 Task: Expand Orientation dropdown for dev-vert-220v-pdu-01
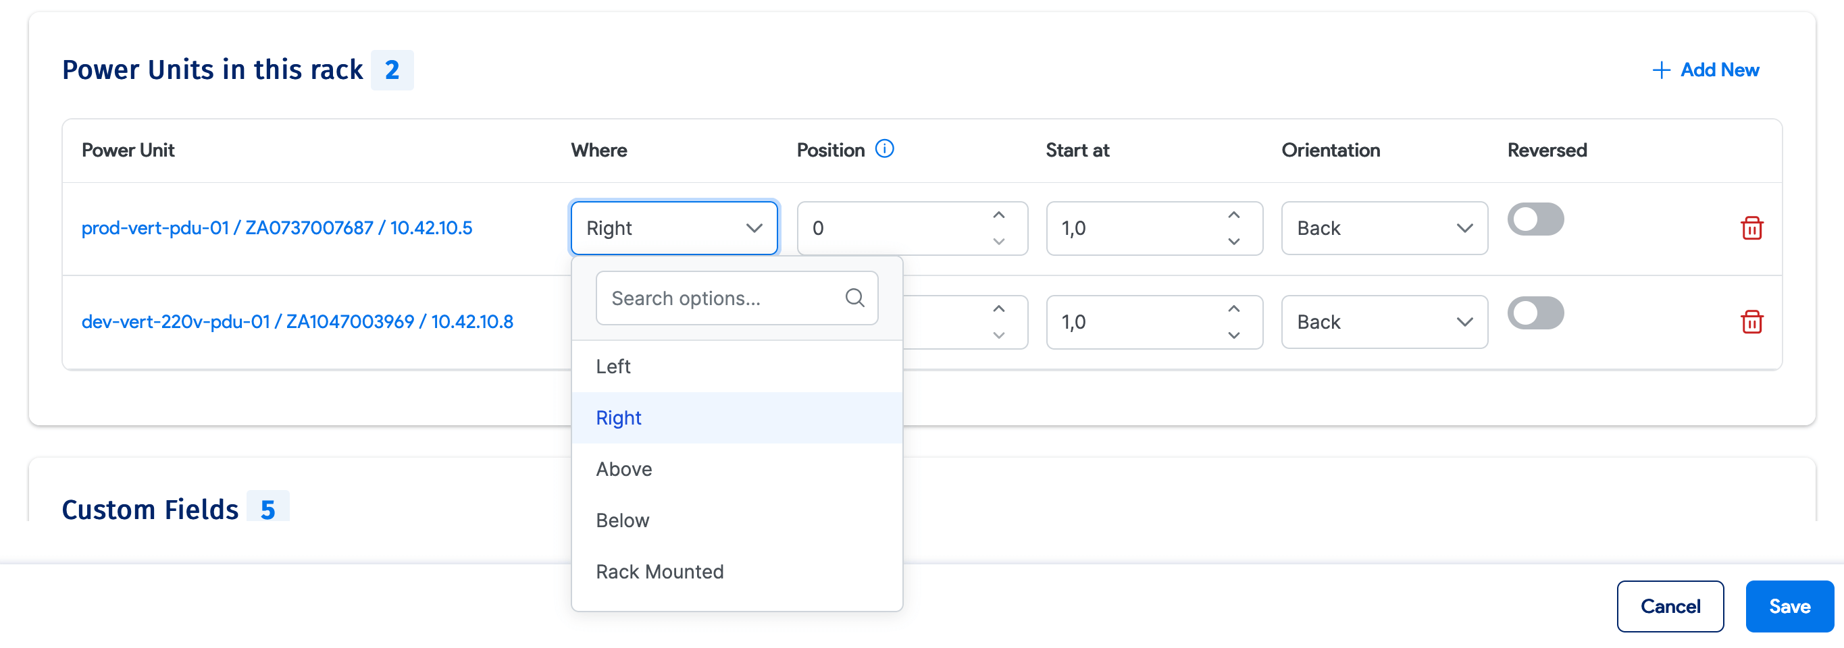(1384, 322)
